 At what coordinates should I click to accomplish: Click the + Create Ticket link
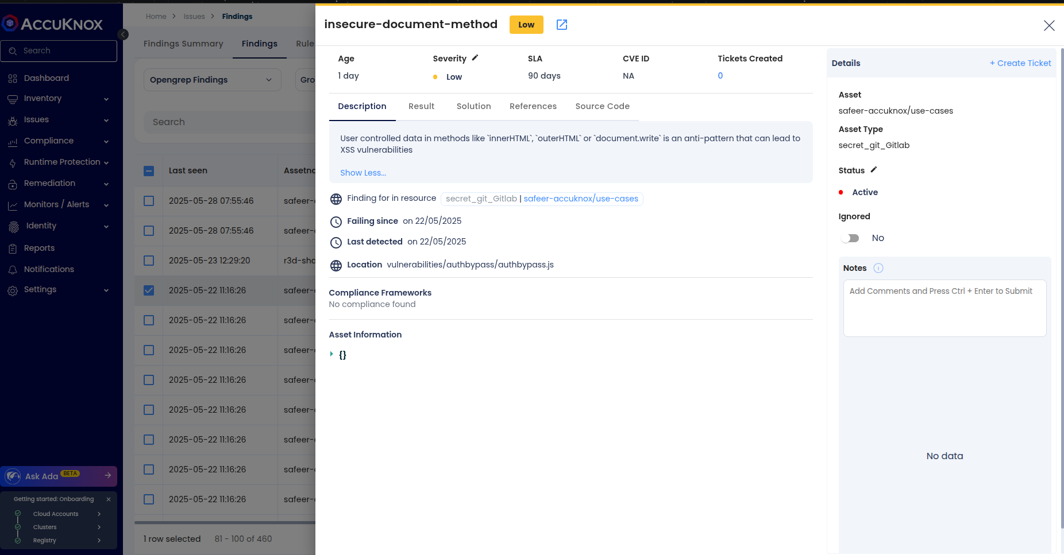[x=1020, y=63]
